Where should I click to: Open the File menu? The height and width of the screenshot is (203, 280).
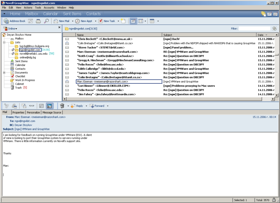(x=4, y=8)
